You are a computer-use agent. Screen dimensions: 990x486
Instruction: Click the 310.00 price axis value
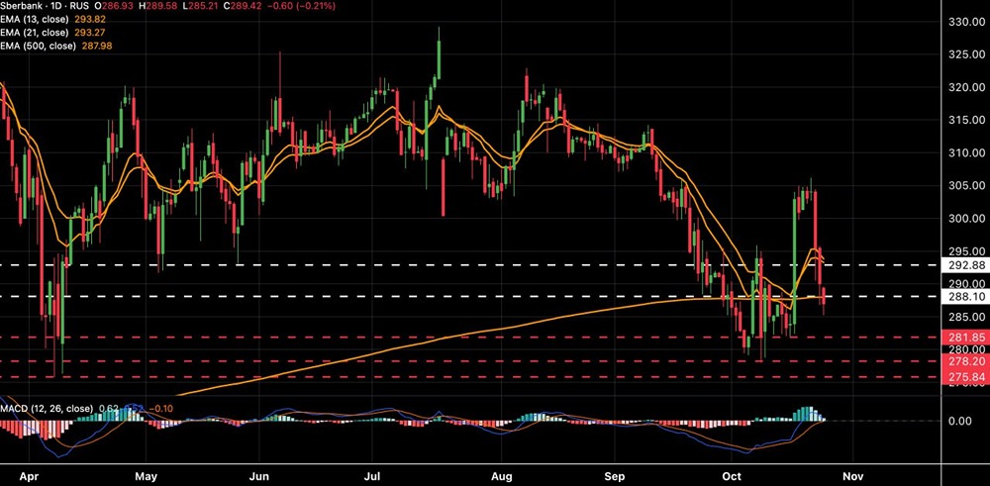click(966, 152)
